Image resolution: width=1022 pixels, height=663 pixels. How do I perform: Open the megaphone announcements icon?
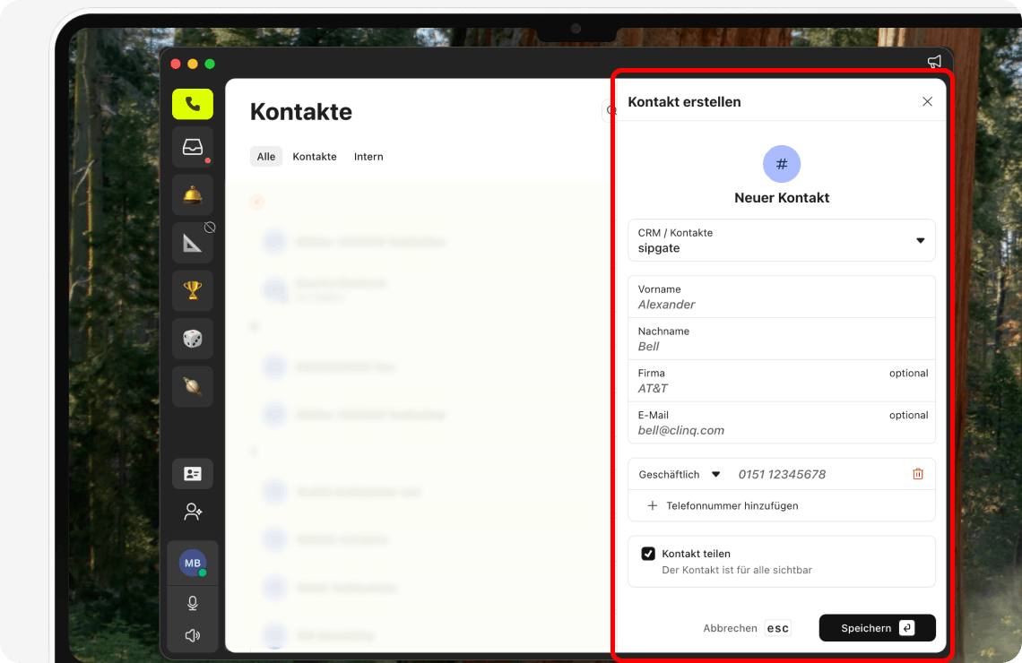tap(934, 62)
